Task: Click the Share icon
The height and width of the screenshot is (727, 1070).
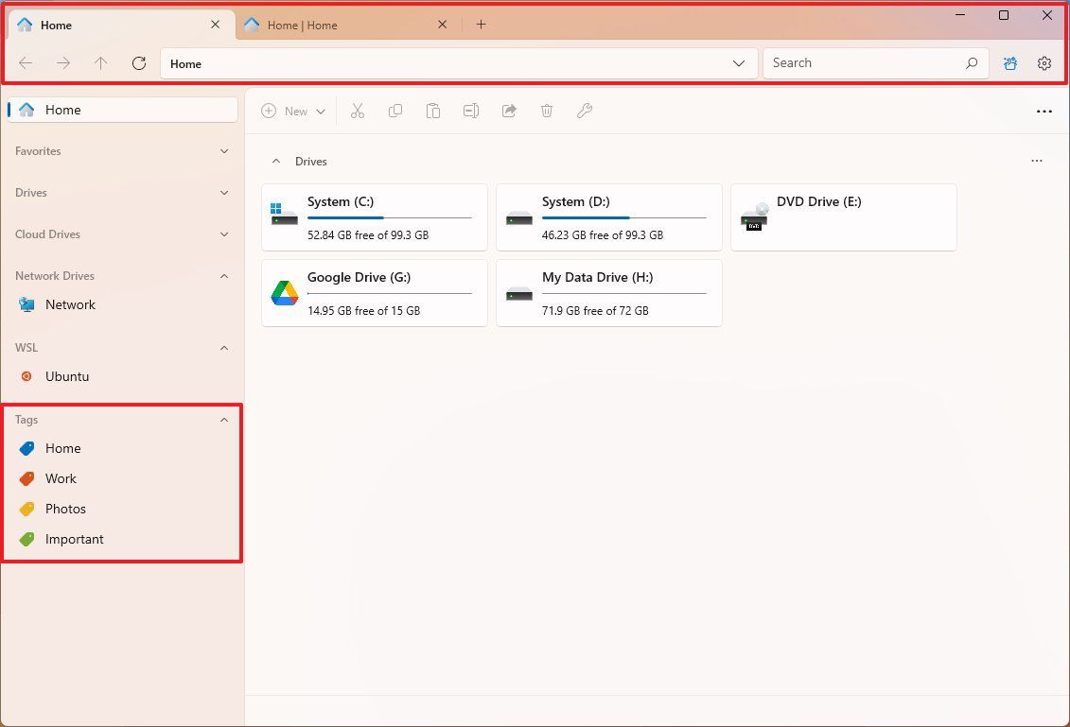Action: click(509, 111)
